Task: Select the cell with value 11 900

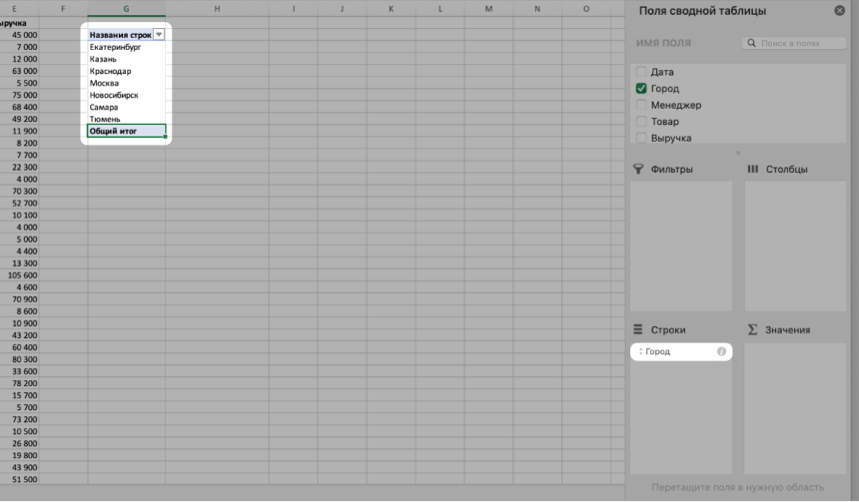Action: [x=19, y=131]
